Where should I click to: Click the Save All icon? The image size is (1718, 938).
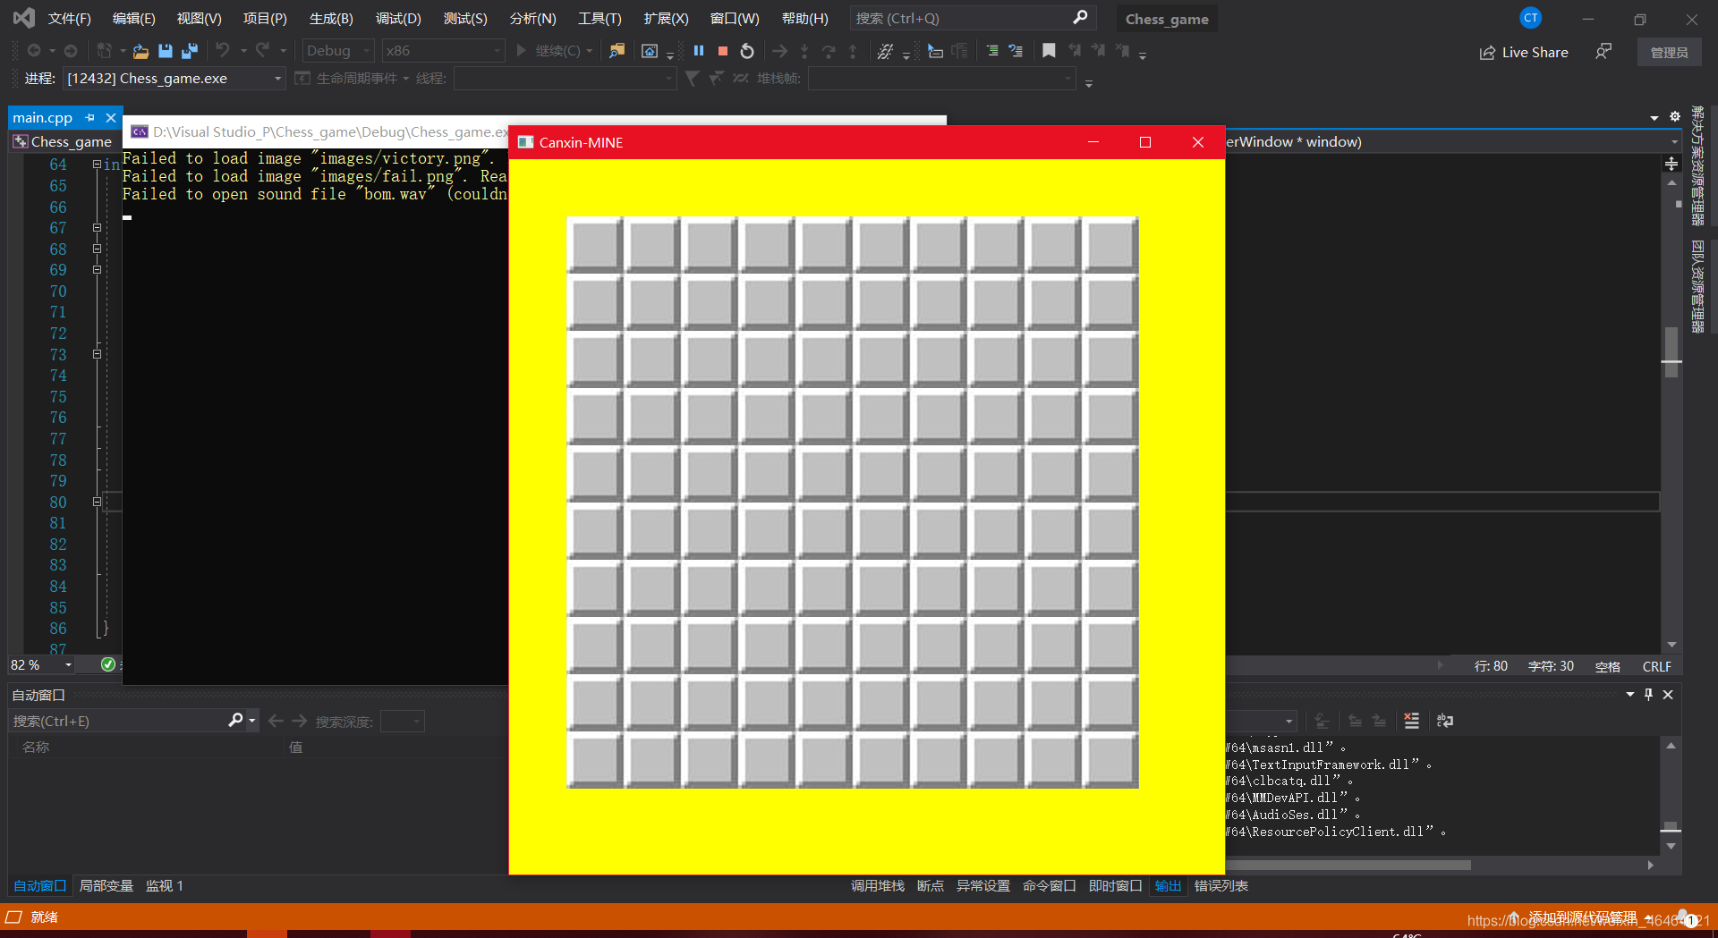(190, 51)
